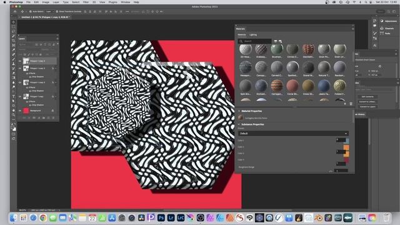Open Adjustments panel icon
The image size is (400, 225).
tap(382, 21)
